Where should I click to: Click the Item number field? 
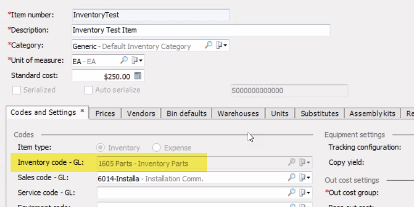(x=151, y=15)
